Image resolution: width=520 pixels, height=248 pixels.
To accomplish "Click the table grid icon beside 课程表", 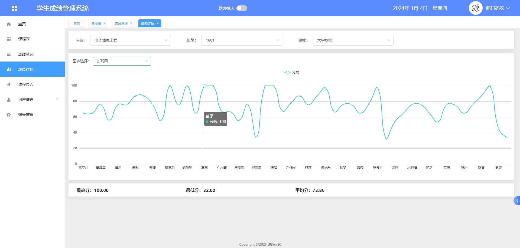I will pos(9,39).
